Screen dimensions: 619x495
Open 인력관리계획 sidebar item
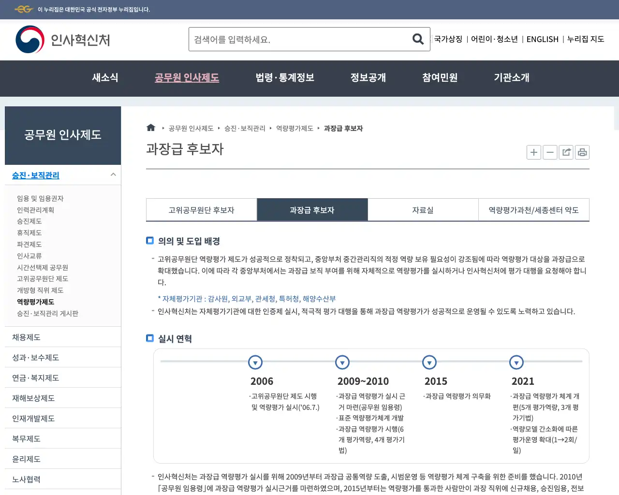35,210
